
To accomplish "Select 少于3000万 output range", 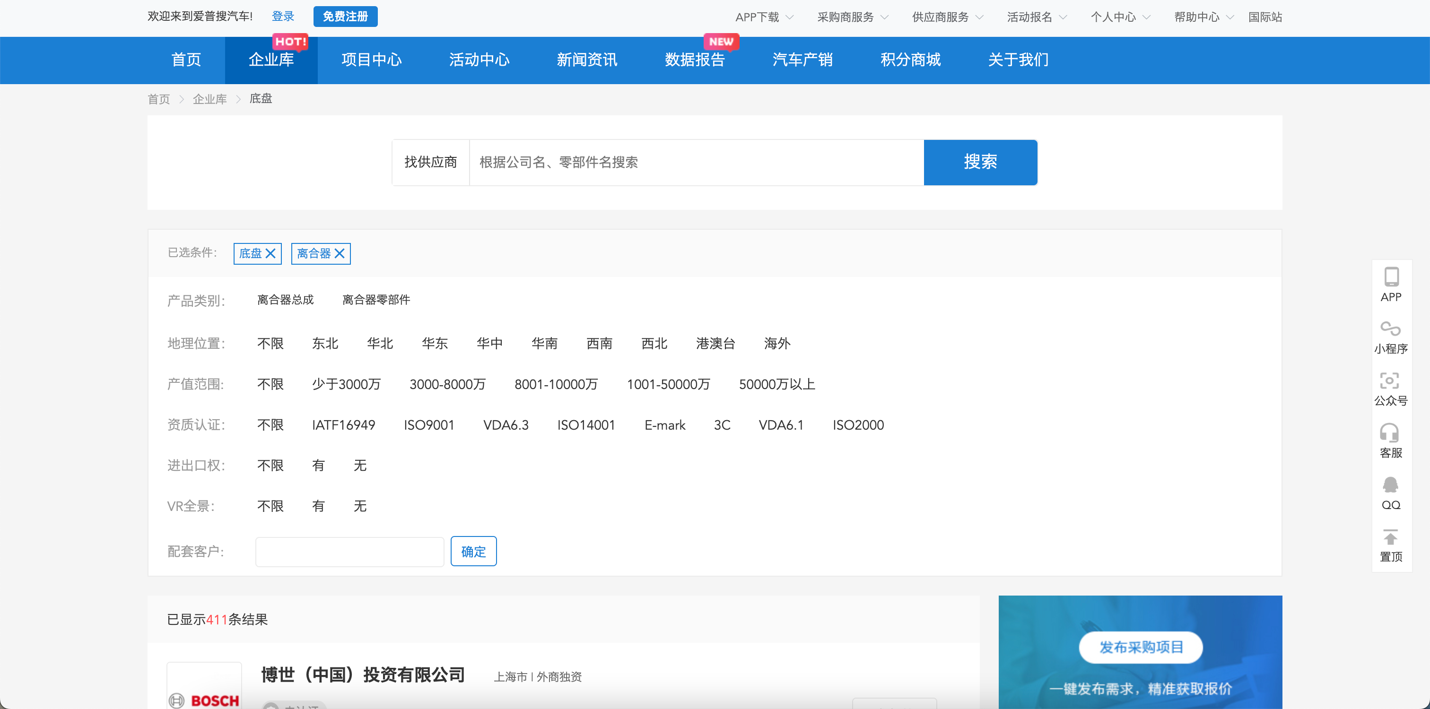I will [346, 384].
